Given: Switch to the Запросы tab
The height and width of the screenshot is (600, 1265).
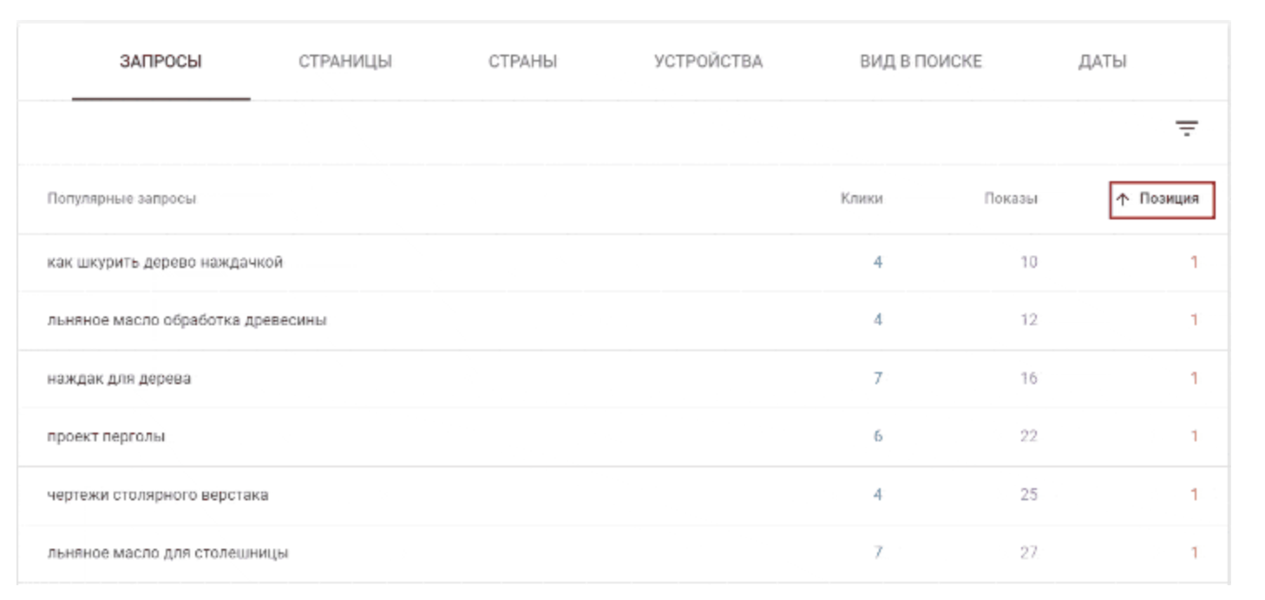Looking at the screenshot, I should [161, 62].
